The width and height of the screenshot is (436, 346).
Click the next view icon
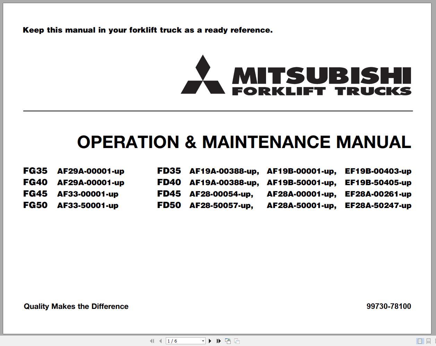pos(237,341)
